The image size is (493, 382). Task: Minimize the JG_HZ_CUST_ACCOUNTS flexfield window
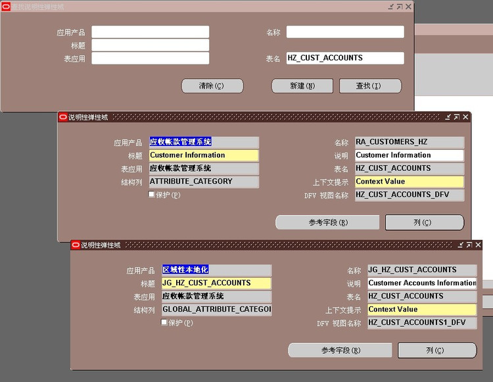tap(461, 245)
